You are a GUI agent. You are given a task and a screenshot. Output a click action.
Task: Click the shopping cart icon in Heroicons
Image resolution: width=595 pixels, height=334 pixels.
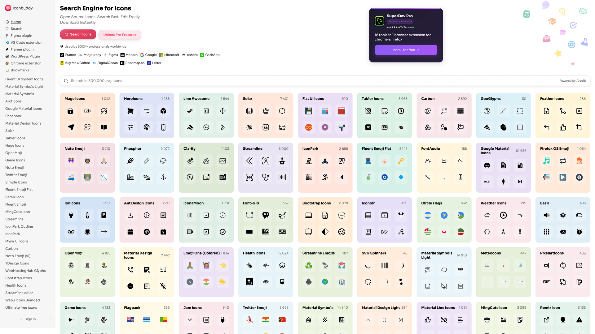coord(130,111)
